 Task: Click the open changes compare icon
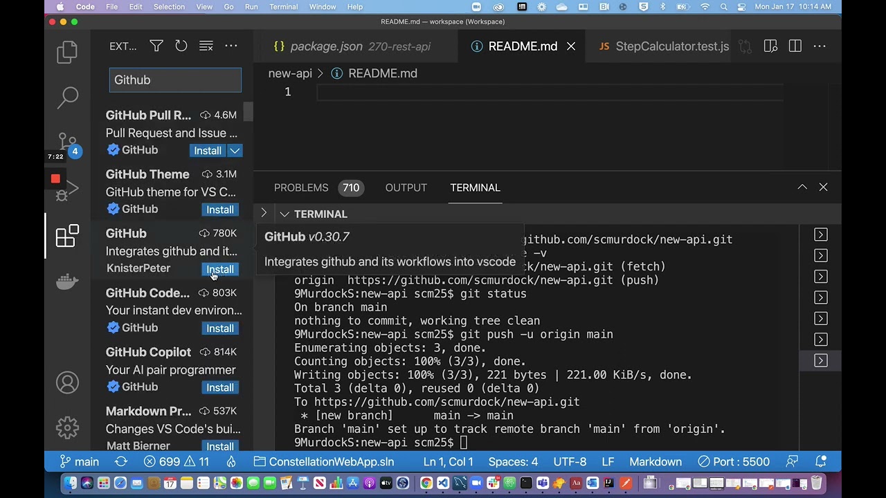(x=745, y=46)
